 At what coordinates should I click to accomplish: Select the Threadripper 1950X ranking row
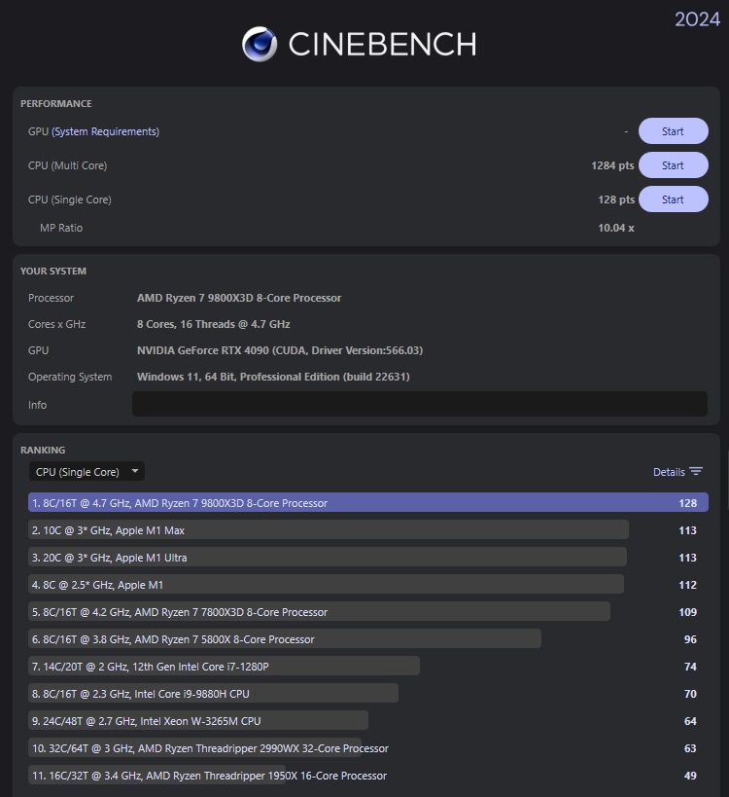point(368,776)
